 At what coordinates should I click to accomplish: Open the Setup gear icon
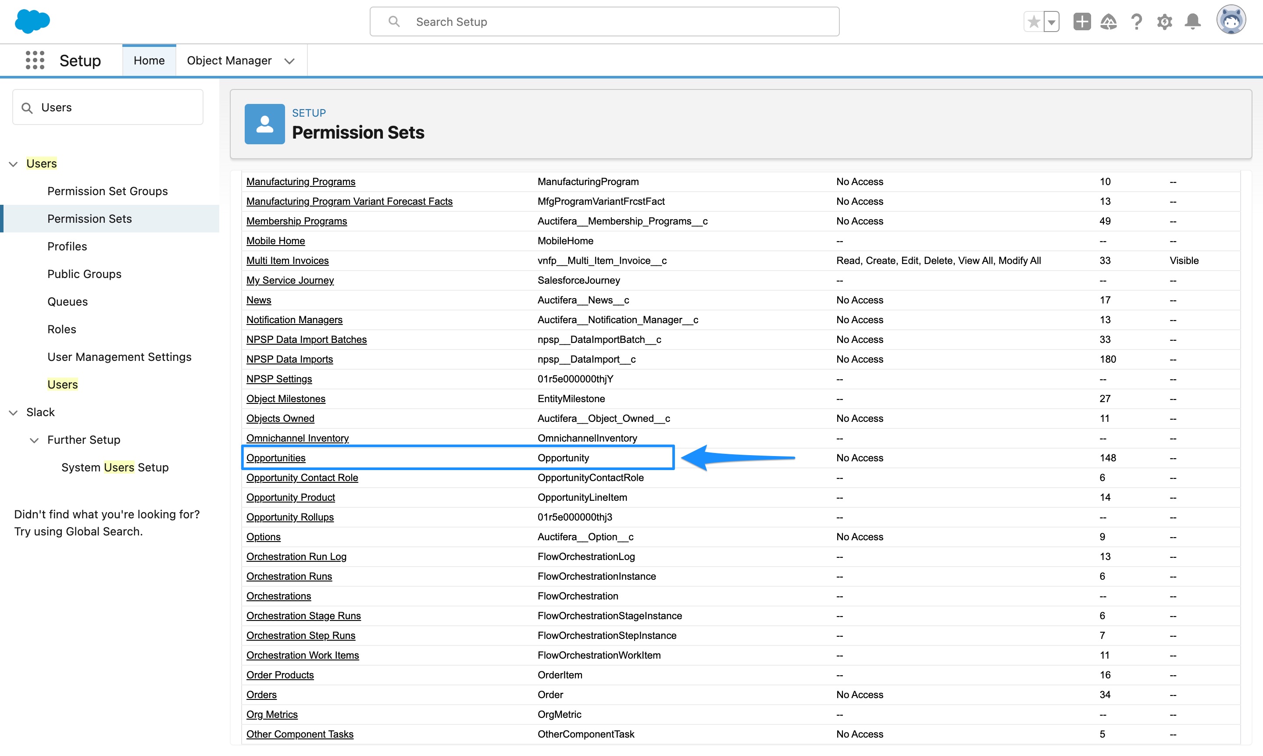coord(1165,21)
